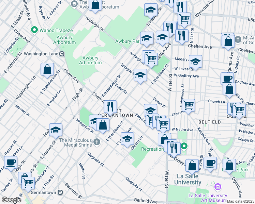This screenshot has height=204, width=255.
Task: Click the school marker below Devon St
Action: click(150, 109)
